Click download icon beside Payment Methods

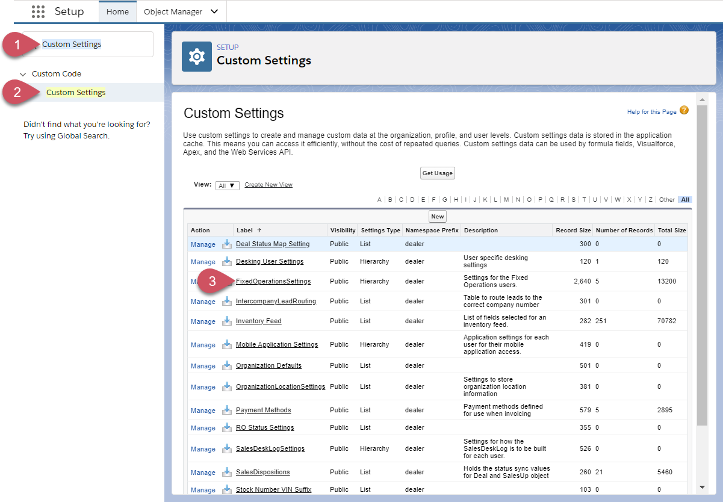click(226, 410)
